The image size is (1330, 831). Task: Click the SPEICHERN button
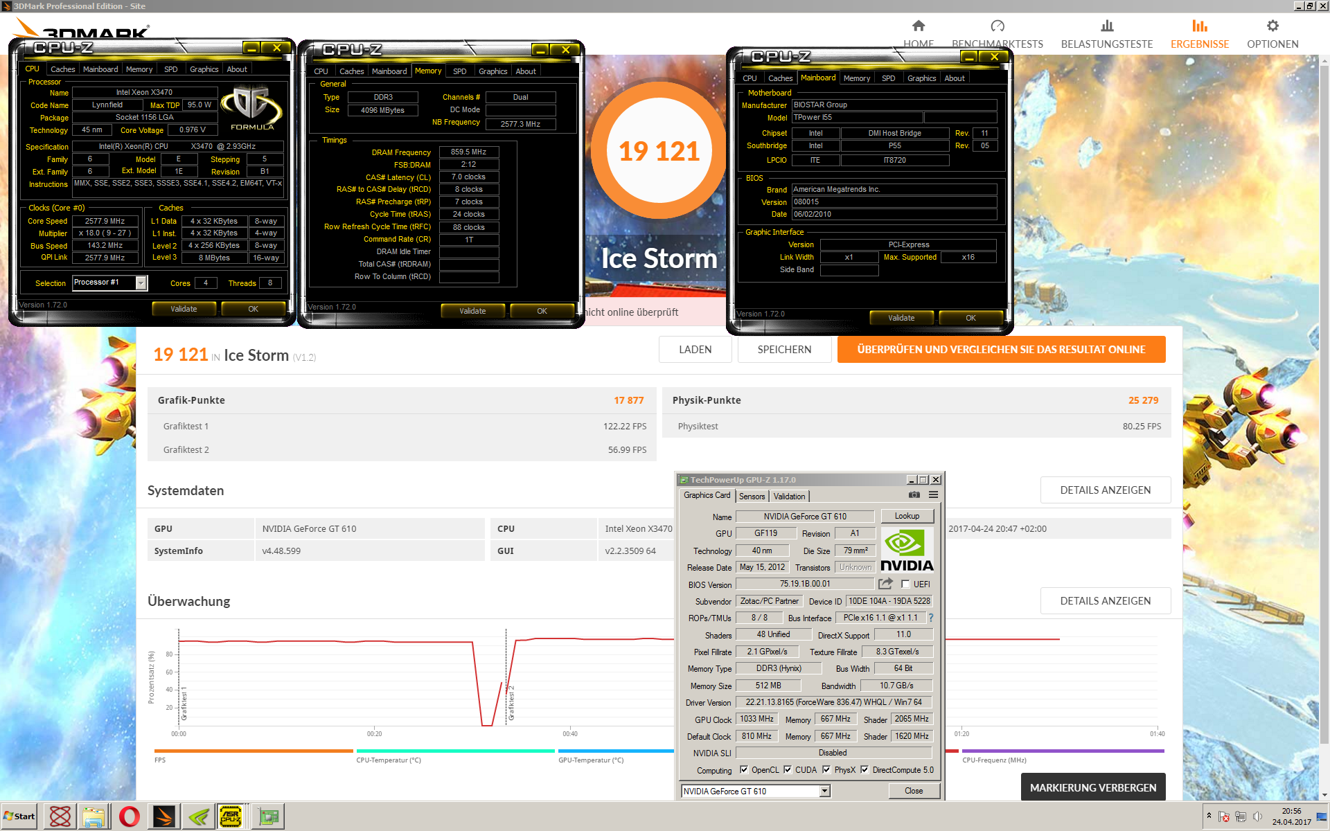coord(784,350)
